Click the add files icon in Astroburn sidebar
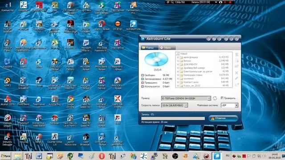This screenshot has width=285, height=160. [236, 60]
